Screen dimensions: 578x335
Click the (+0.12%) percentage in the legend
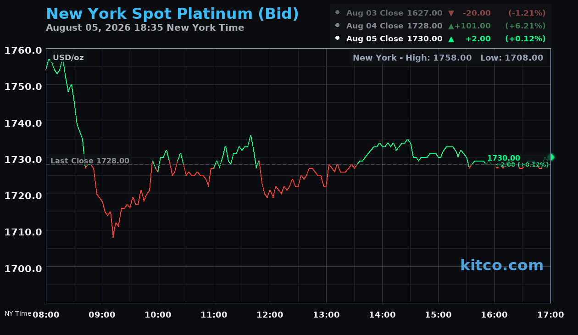click(525, 39)
